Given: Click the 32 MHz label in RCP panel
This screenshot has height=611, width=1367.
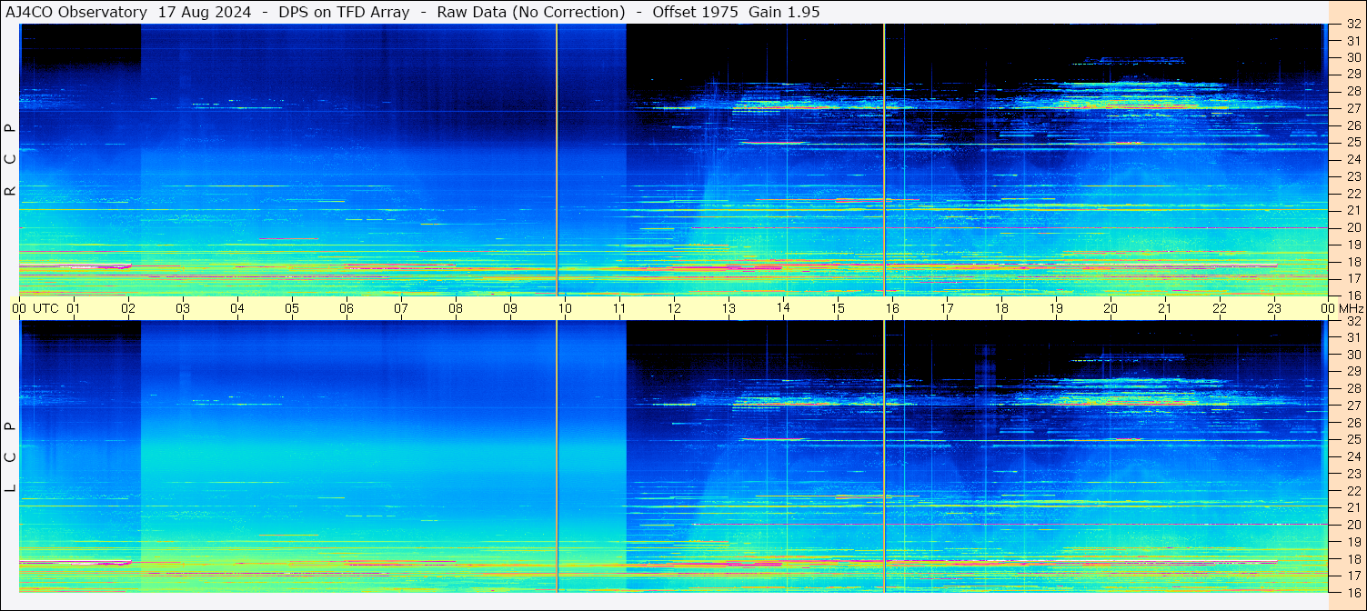Looking at the screenshot, I should [x=1352, y=25].
